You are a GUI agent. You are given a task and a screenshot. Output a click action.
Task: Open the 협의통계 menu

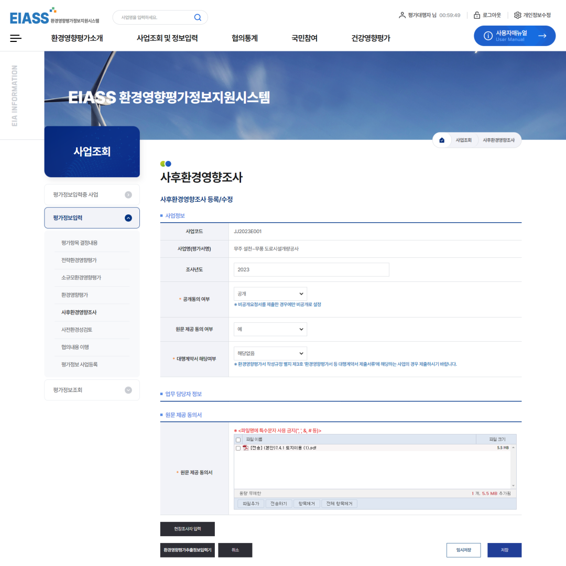[x=244, y=38]
